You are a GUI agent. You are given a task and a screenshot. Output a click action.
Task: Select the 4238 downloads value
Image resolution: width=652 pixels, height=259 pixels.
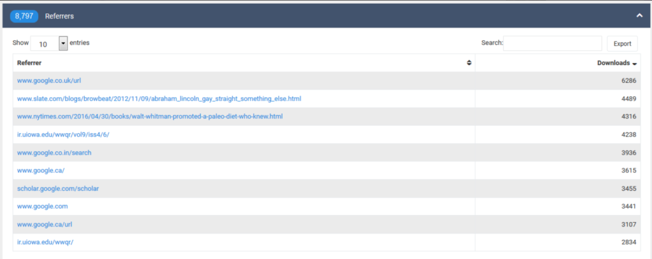pyautogui.click(x=628, y=135)
